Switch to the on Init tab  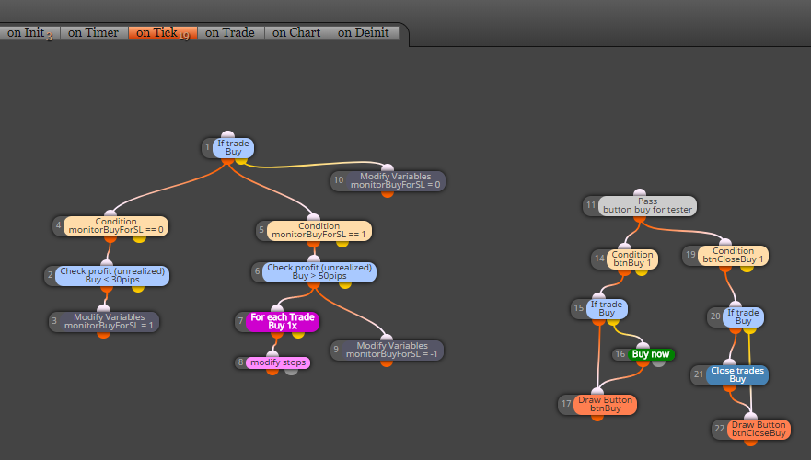(x=29, y=32)
